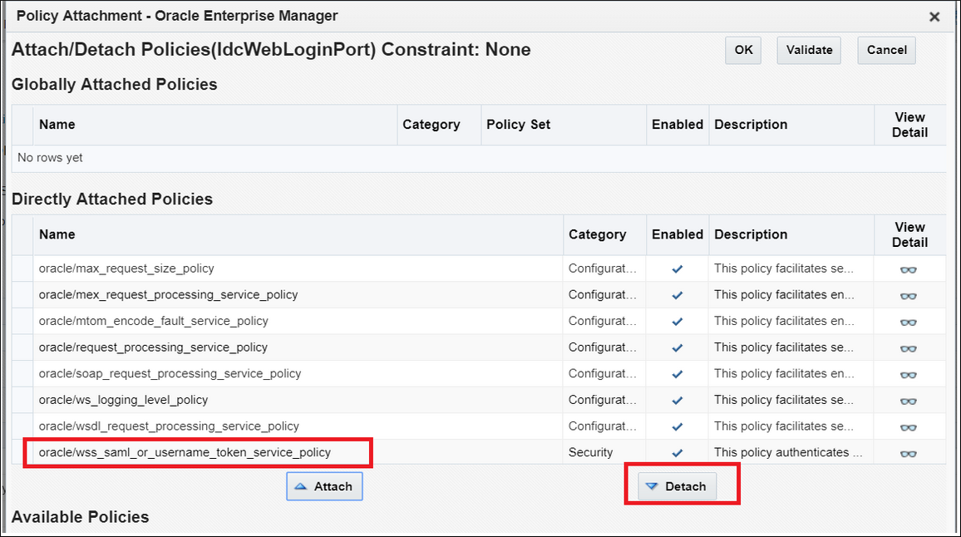Cancel the policy attachment changes

tap(887, 50)
